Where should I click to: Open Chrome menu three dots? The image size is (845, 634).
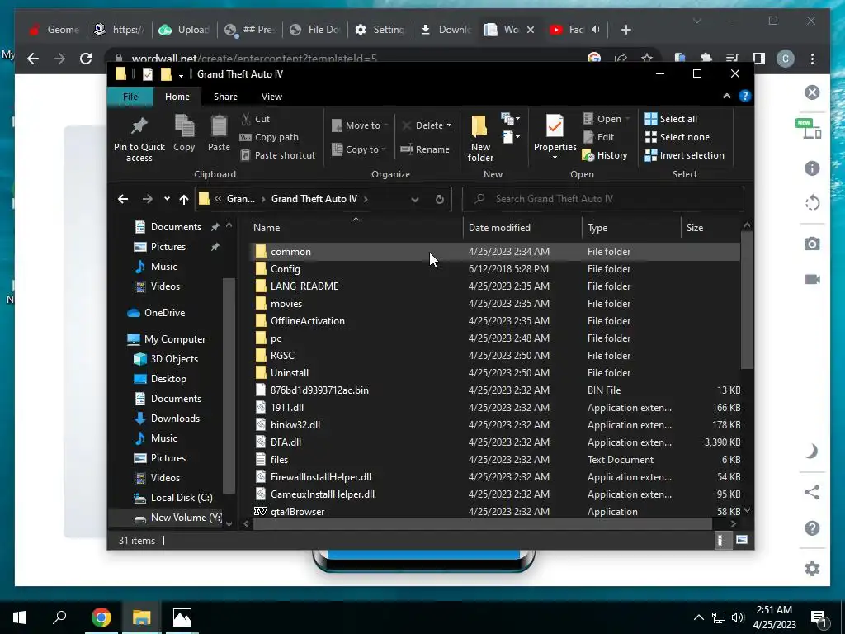(x=812, y=59)
